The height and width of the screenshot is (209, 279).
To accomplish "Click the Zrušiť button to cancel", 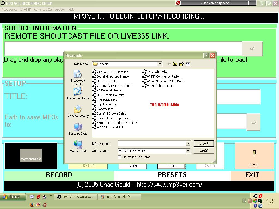I will [204, 150].
